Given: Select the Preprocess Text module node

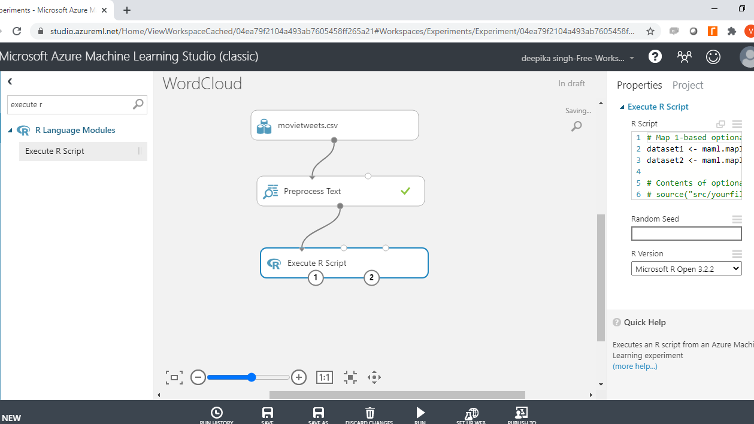Looking at the screenshot, I should click(340, 191).
